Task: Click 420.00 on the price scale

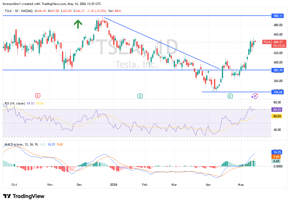Action: [278, 53]
